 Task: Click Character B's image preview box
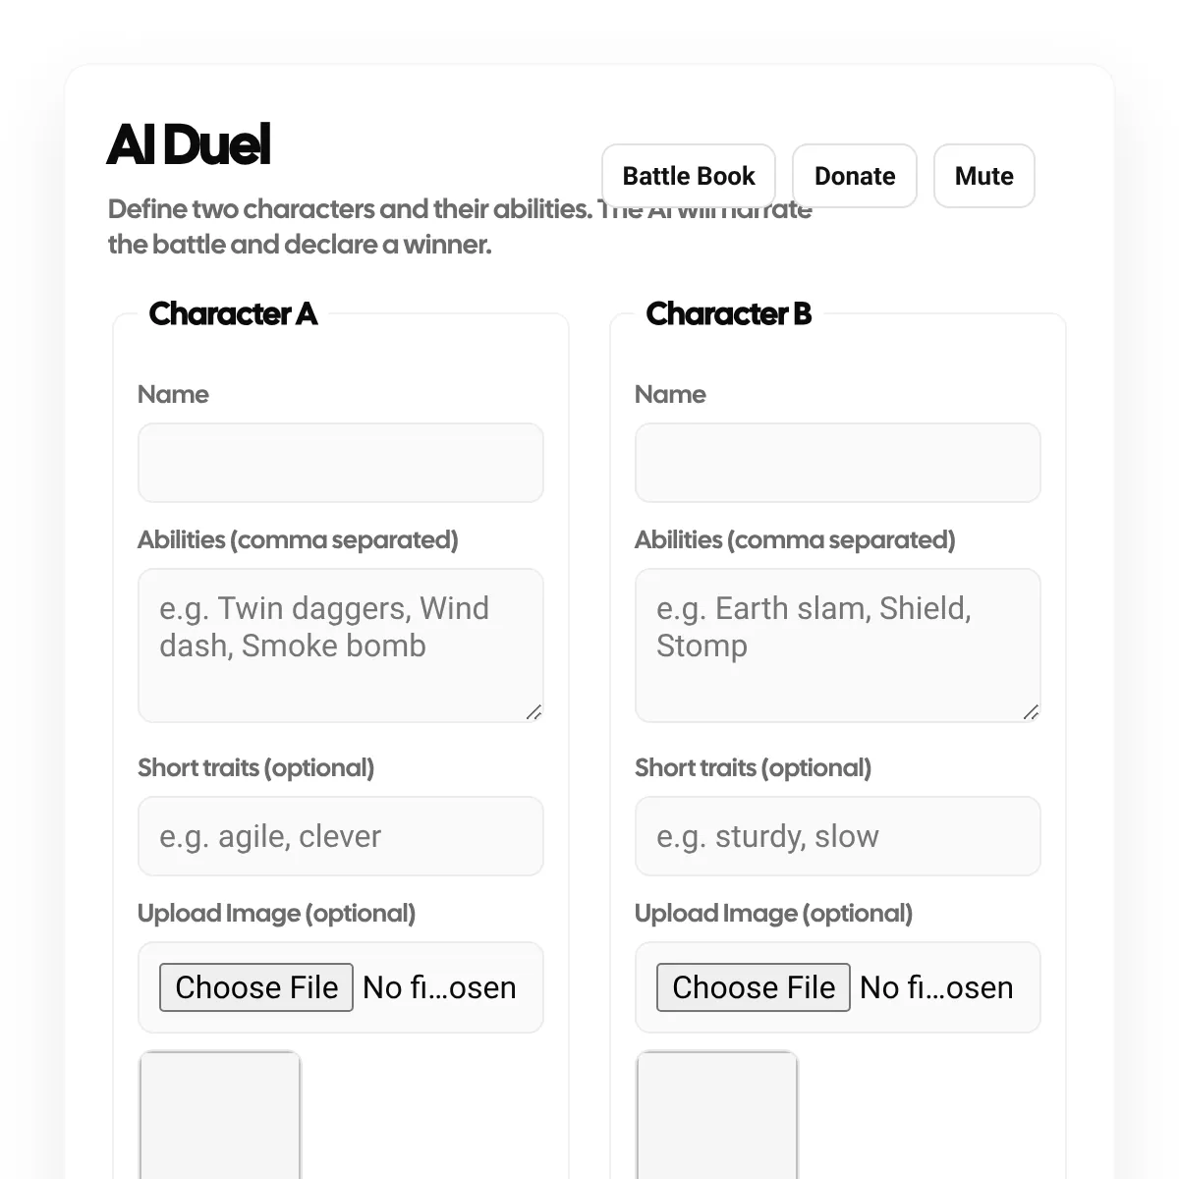click(x=717, y=1115)
